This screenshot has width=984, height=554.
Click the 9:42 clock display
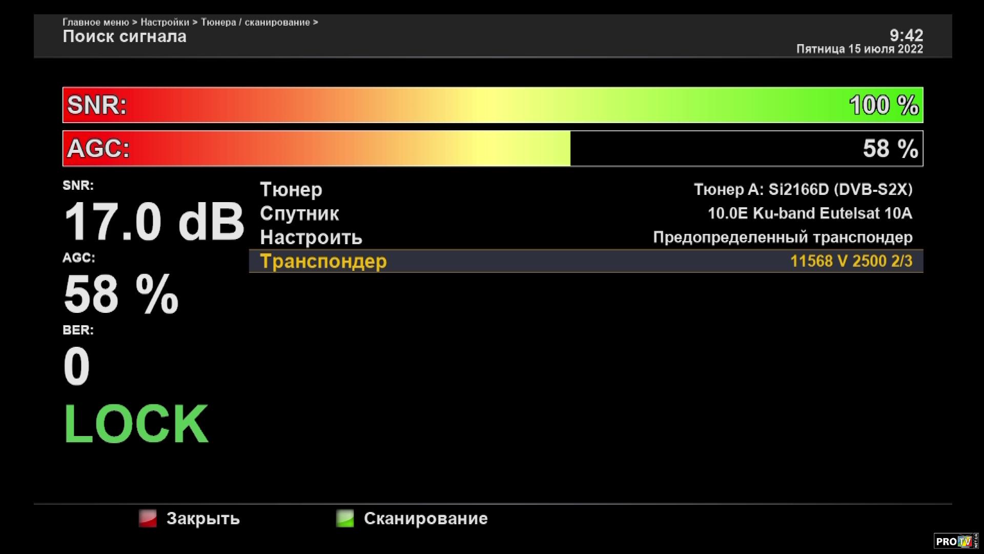point(906,35)
